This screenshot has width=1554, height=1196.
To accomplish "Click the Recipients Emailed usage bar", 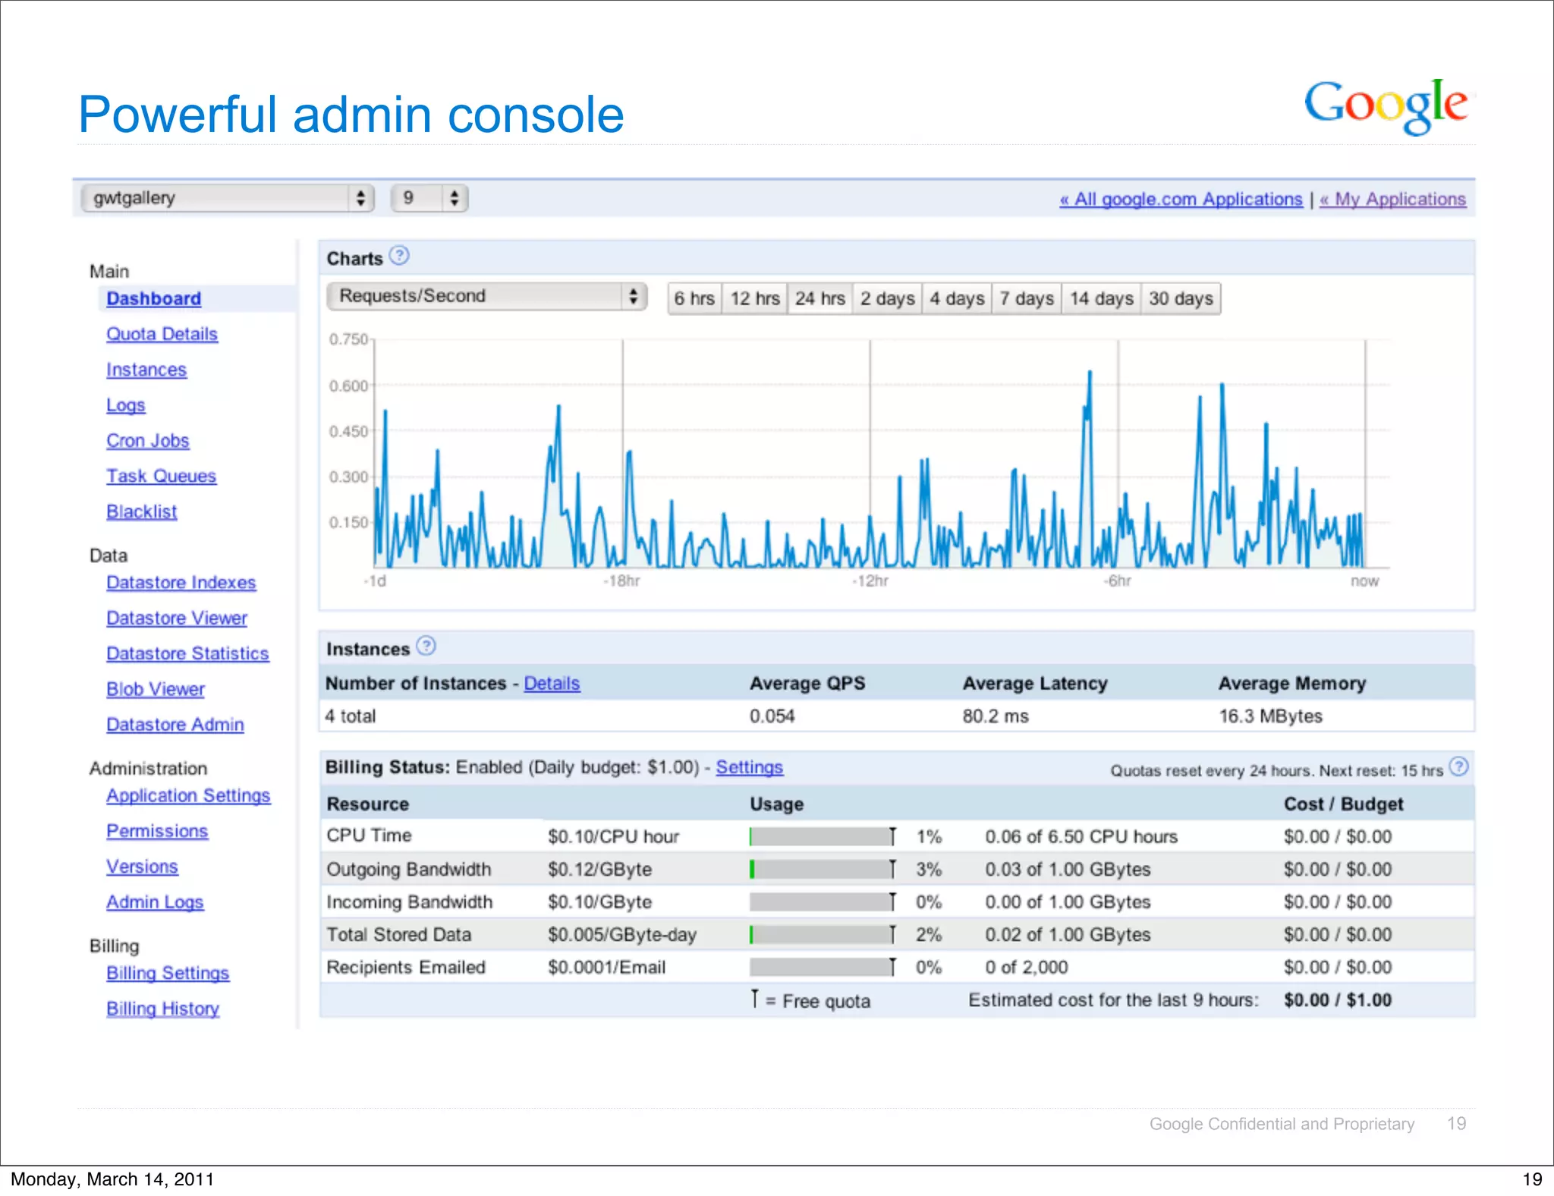I will (x=823, y=967).
